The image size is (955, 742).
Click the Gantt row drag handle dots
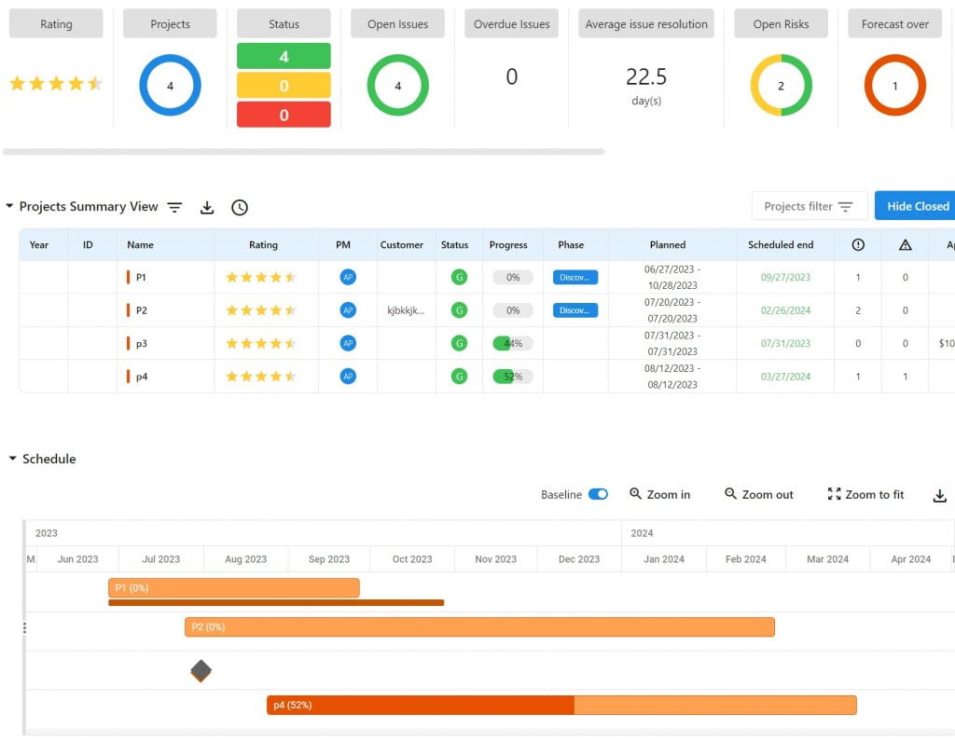pyautogui.click(x=24, y=627)
